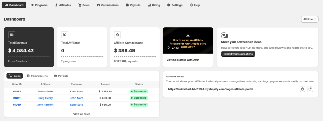This screenshot has height=121, width=323.
Task: Click the 7 programs text
Action: tap(68, 61)
